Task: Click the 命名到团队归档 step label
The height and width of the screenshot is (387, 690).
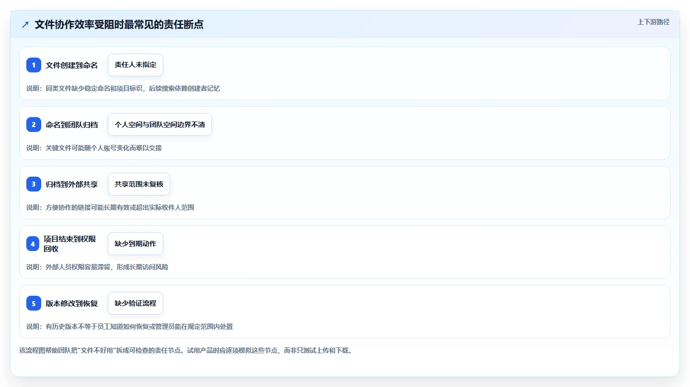Action: click(x=71, y=125)
